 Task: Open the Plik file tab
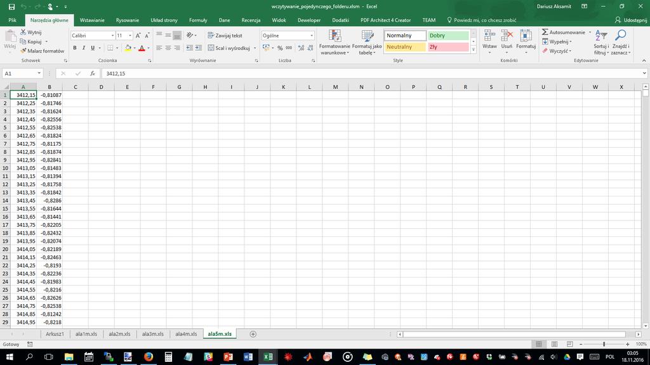13,20
